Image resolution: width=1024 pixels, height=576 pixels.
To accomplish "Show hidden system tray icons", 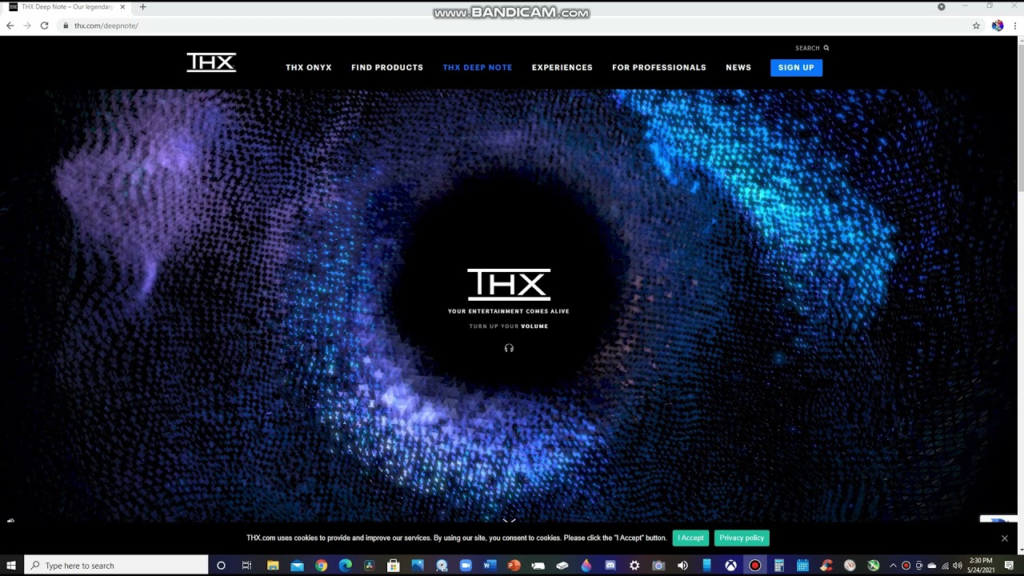I will tap(894, 566).
